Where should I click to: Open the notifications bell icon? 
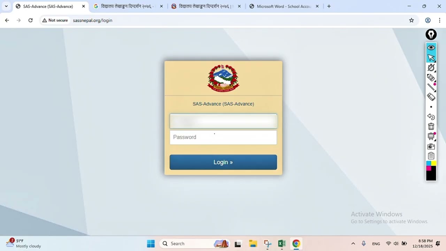438,244
